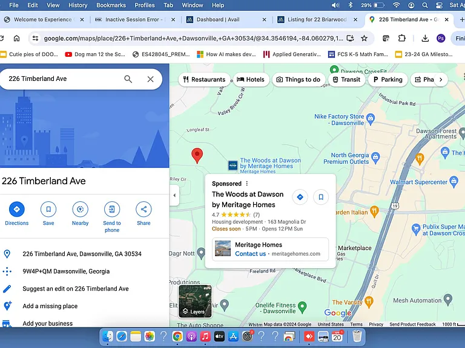
Task: Show Transit options chip
Action: coord(346,79)
